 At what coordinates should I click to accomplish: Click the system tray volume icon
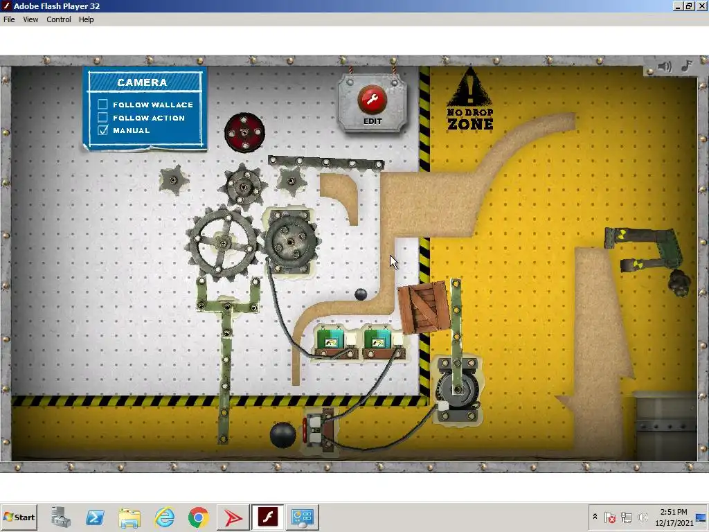(x=642, y=517)
